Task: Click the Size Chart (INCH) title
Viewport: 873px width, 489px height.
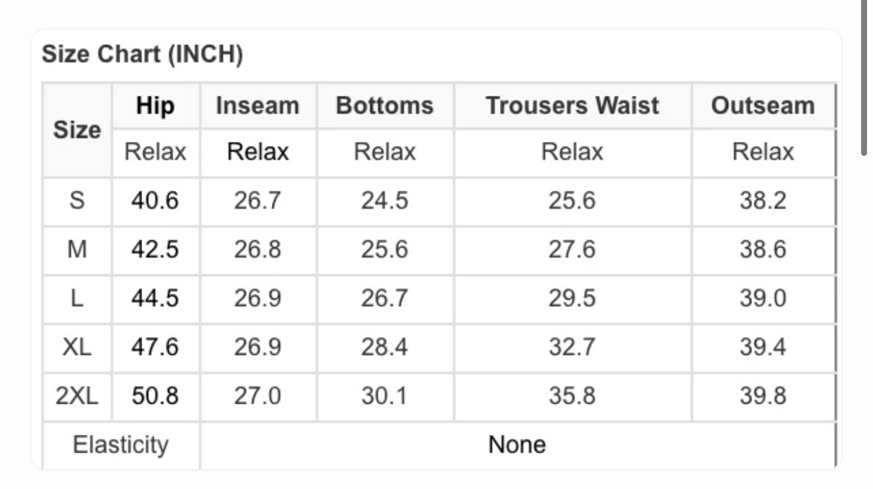Action: 142,55
